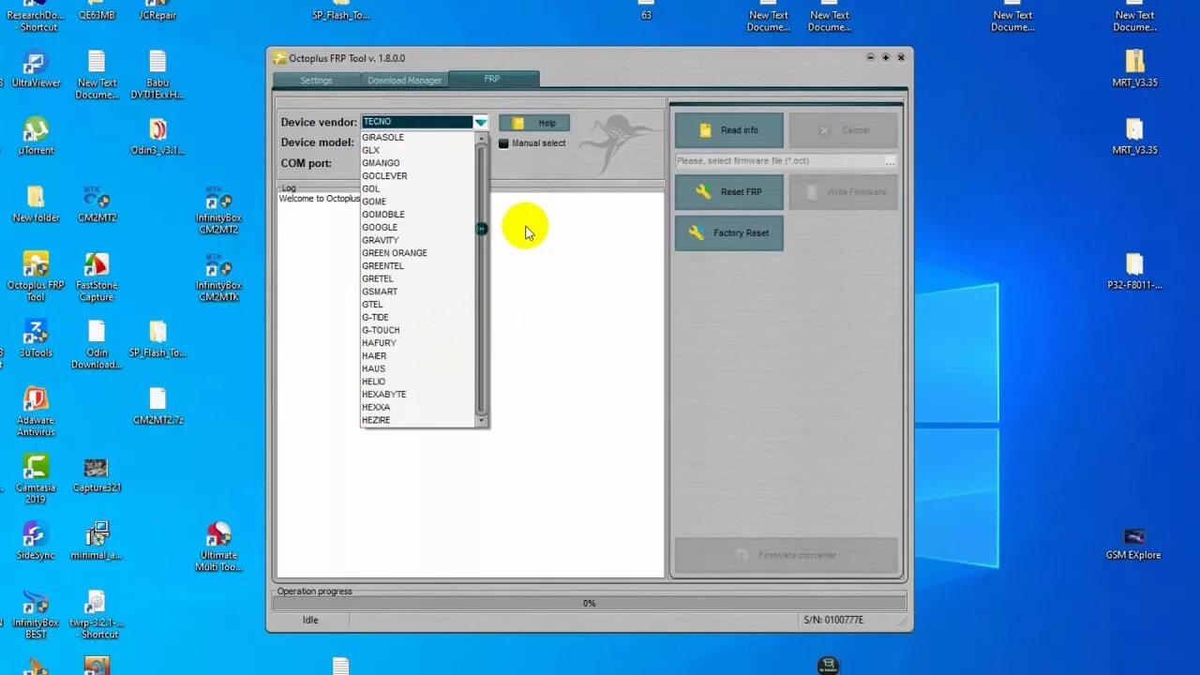
Task: Click the vendor list scroll up arrow
Action: coord(482,138)
